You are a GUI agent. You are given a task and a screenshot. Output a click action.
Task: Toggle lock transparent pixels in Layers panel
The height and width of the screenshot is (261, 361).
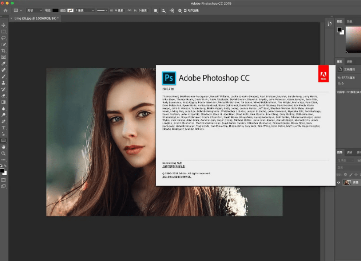[x=345, y=175]
